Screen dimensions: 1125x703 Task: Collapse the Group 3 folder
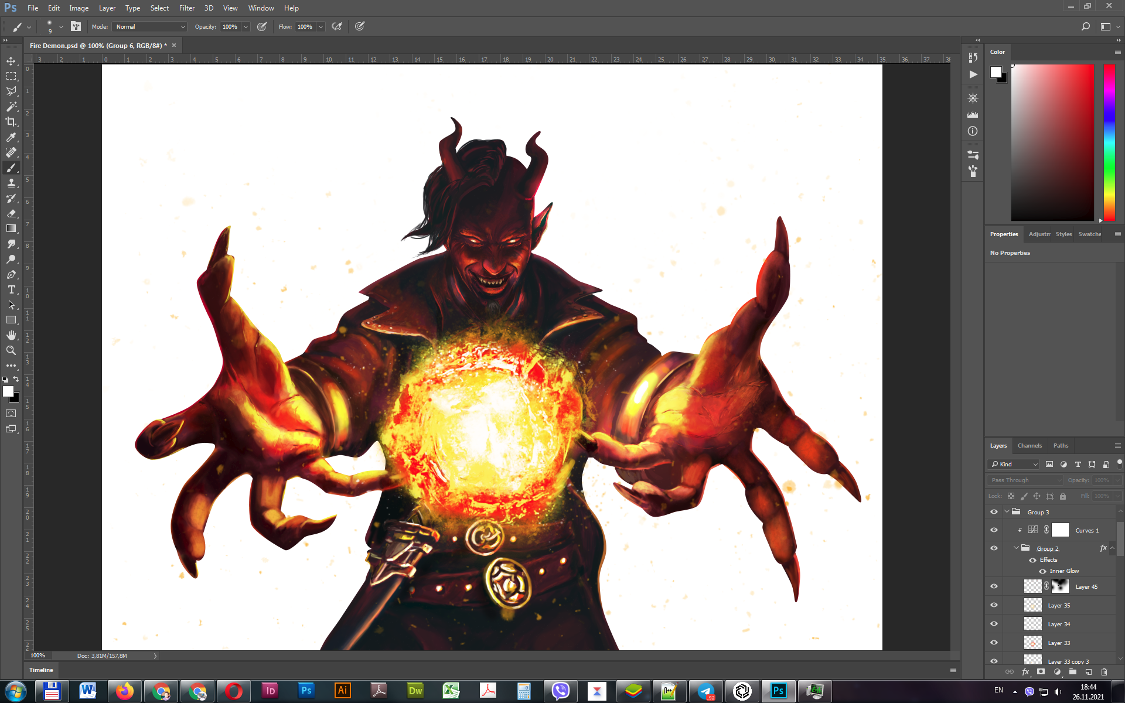(x=1007, y=511)
